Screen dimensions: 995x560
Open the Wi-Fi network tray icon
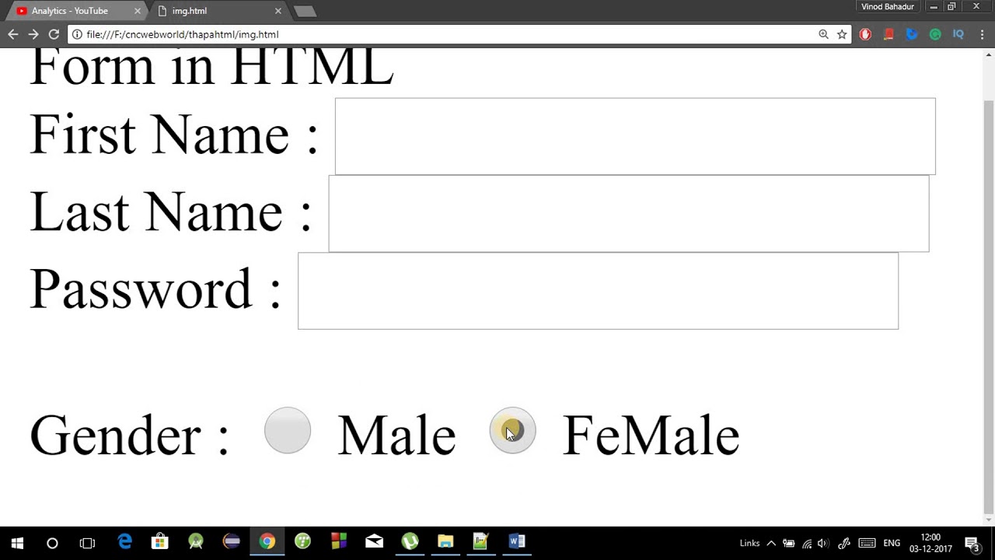click(x=807, y=543)
